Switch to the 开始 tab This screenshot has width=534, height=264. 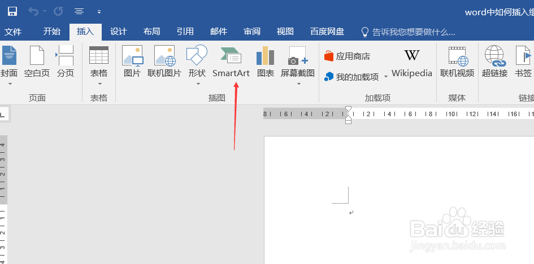coord(52,32)
